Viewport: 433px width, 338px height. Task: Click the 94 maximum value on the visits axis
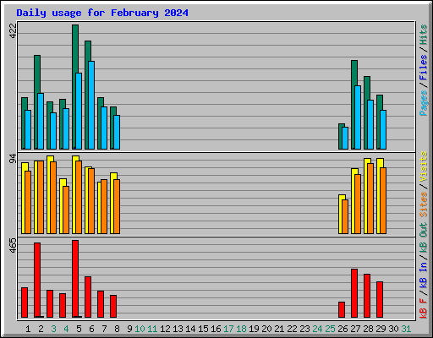(13, 159)
